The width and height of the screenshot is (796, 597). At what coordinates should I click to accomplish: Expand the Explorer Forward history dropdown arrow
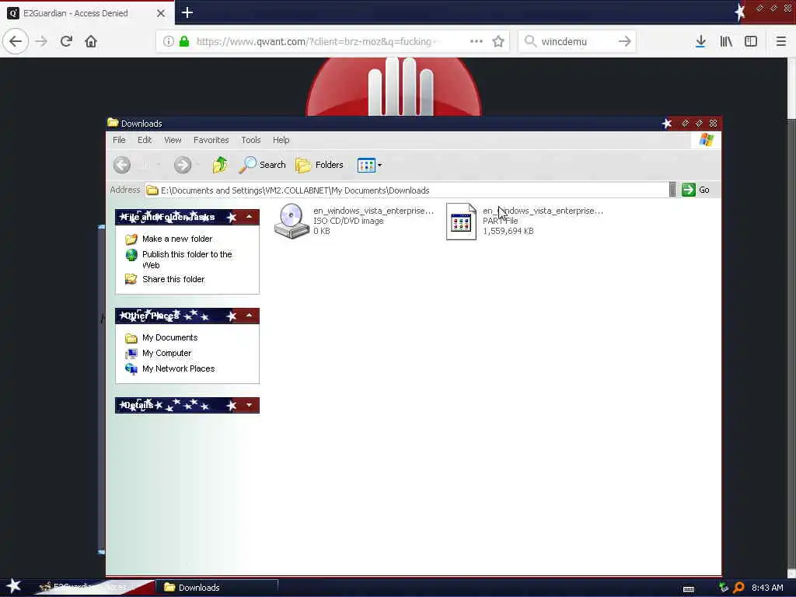point(198,165)
